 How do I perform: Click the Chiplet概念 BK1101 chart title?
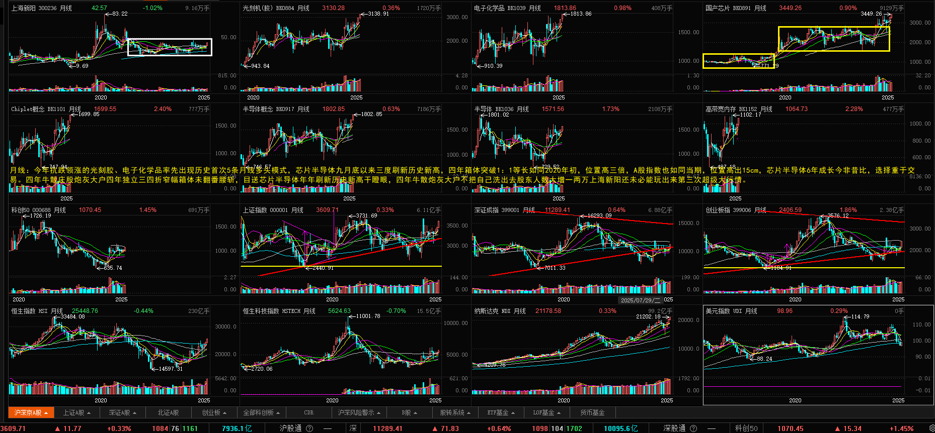(46, 109)
